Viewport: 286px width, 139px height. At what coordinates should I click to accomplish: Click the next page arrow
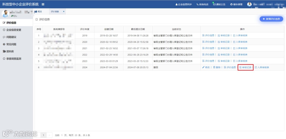pos(49,135)
